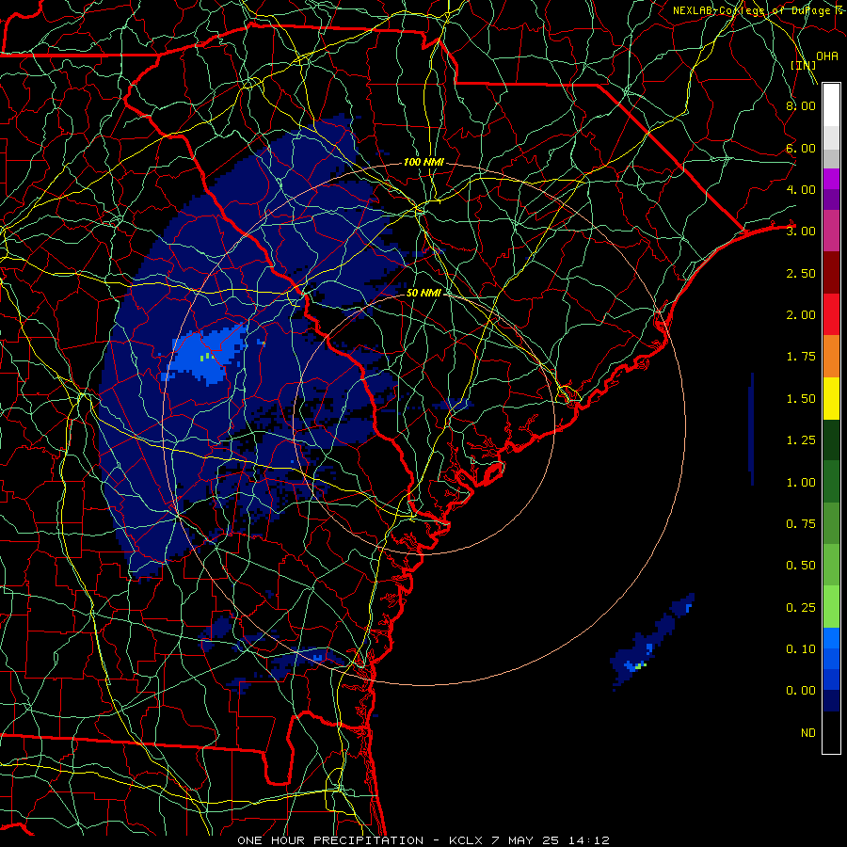The image size is (847, 847).
Task: Click the white segment atop the color scale
Action: coord(831,105)
